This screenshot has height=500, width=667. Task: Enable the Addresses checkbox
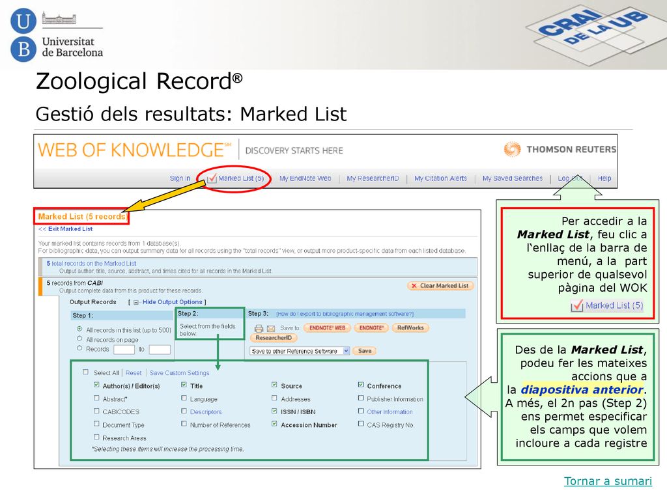274,398
